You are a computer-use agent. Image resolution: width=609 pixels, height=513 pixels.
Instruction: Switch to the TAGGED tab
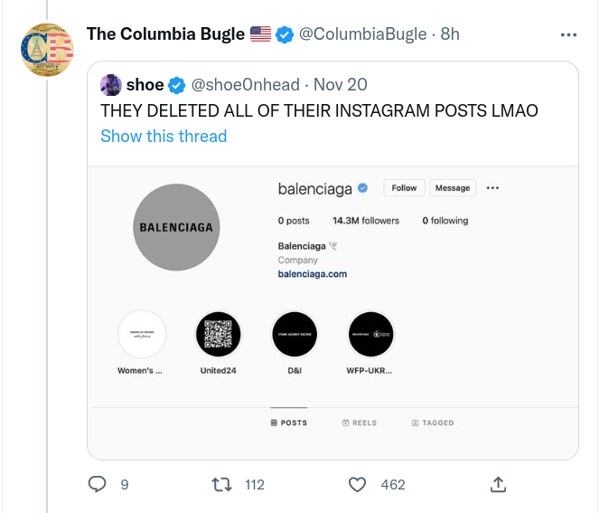point(433,423)
